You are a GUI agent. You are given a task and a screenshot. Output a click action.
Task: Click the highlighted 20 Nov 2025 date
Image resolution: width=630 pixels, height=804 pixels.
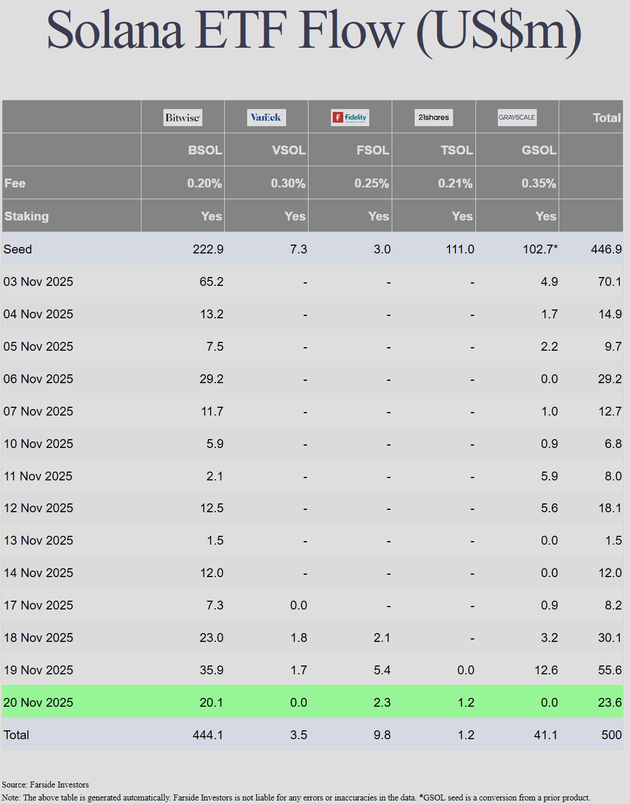38,703
